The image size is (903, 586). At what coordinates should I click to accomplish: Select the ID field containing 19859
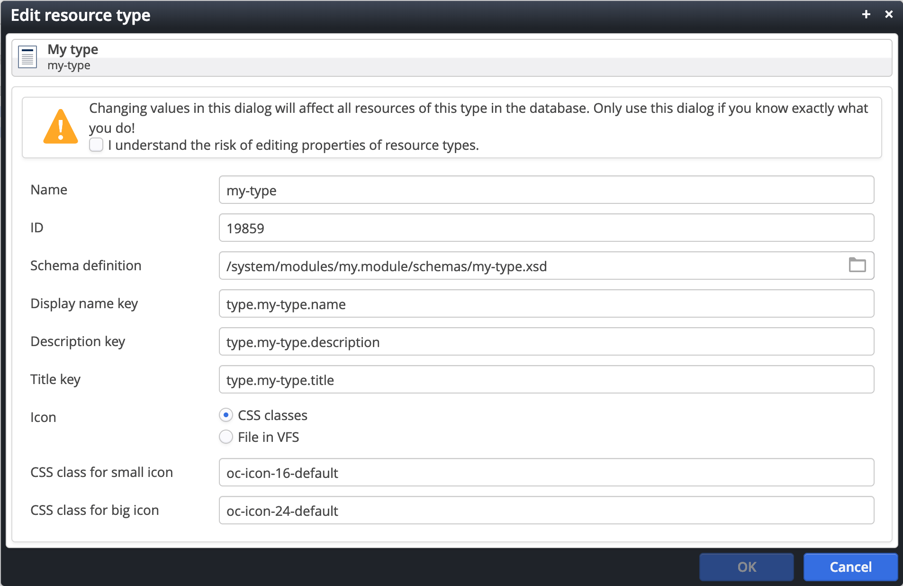(545, 228)
